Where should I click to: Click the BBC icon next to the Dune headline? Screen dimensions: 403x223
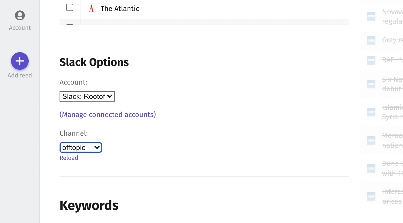[371, 168]
